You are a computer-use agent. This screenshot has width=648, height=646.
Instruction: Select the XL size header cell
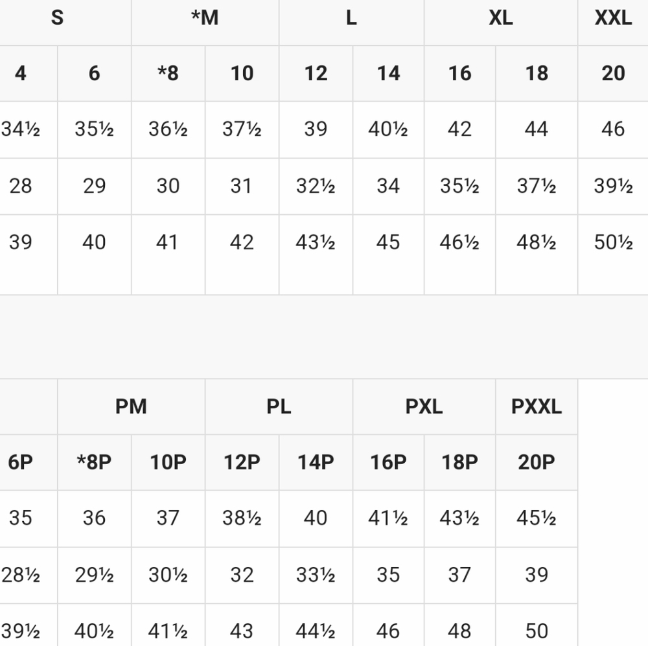[x=501, y=17]
